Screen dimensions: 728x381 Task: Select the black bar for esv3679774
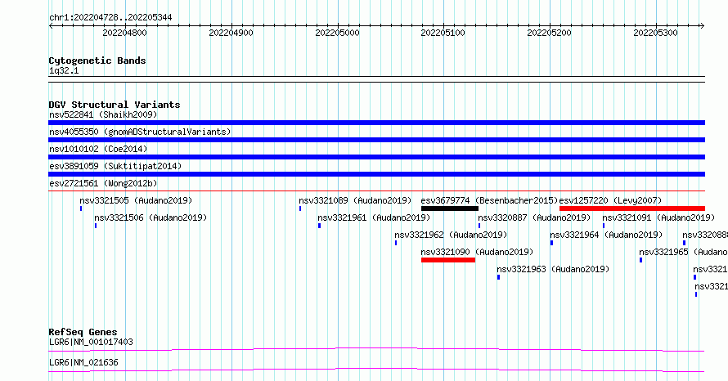click(449, 208)
